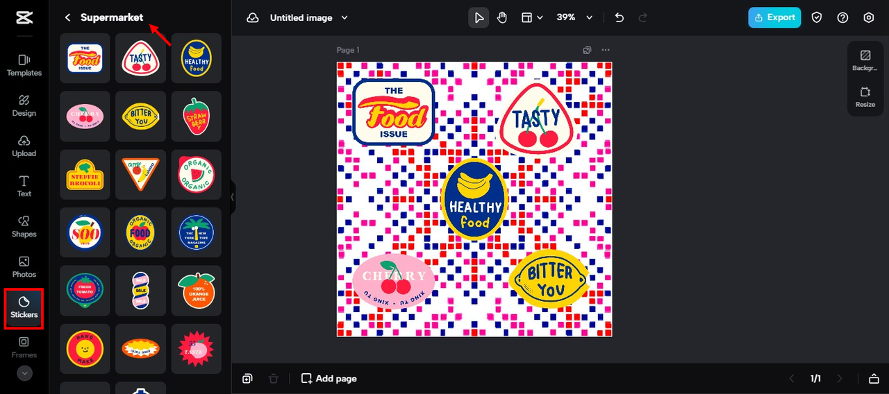Viewport: 889px width, 394px height.
Task: Open the layout options dropdown
Action: (x=533, y=17)
